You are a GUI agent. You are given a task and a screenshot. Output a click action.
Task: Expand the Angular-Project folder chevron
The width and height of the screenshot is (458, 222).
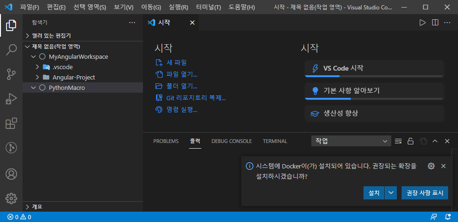tap(37, 78)
